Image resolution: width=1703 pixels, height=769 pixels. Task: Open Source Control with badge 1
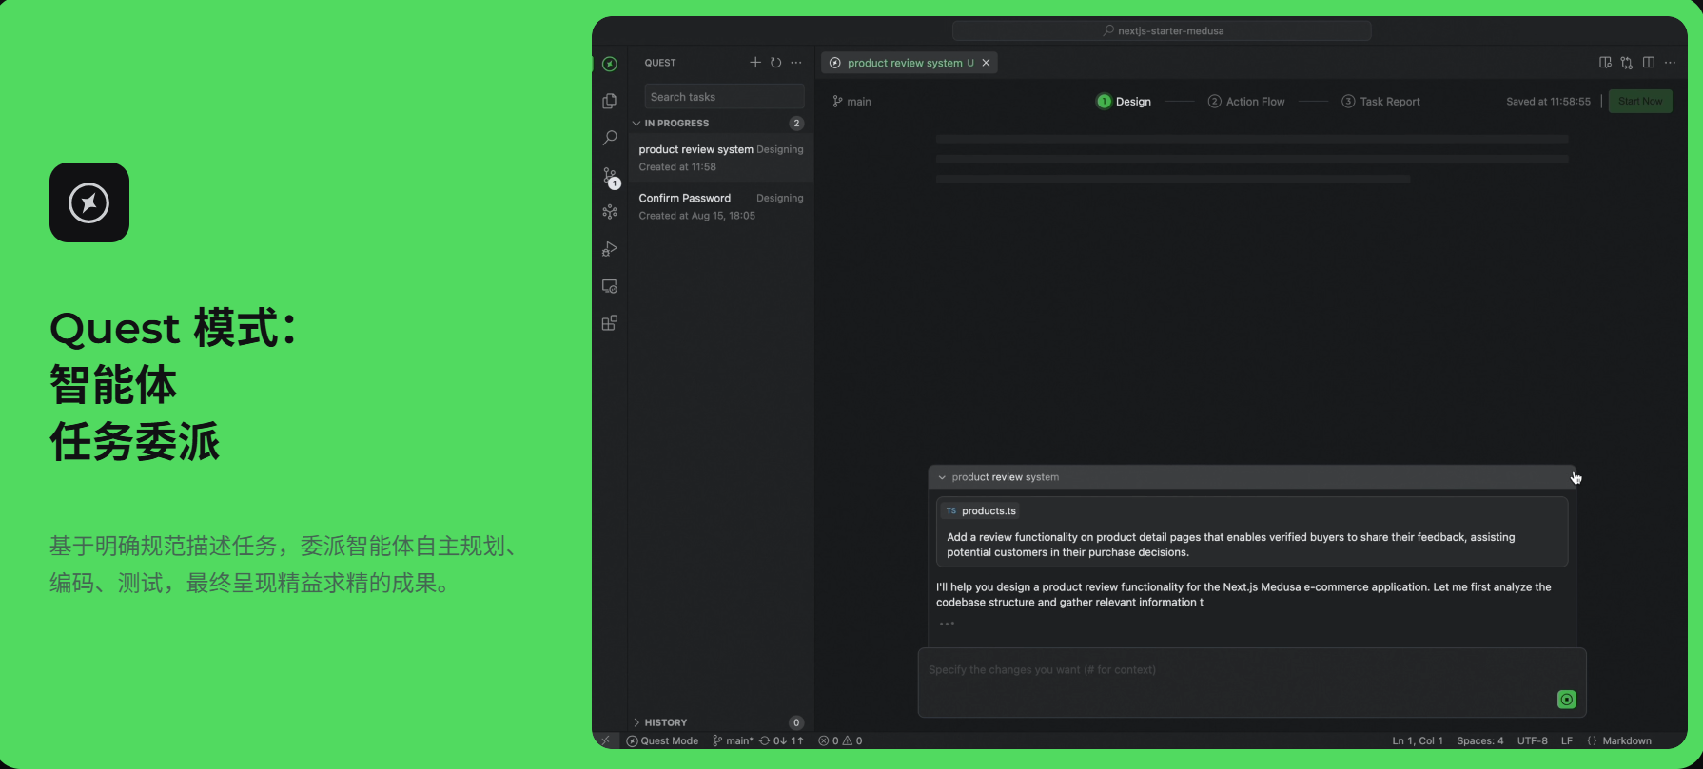pos(610,176)
